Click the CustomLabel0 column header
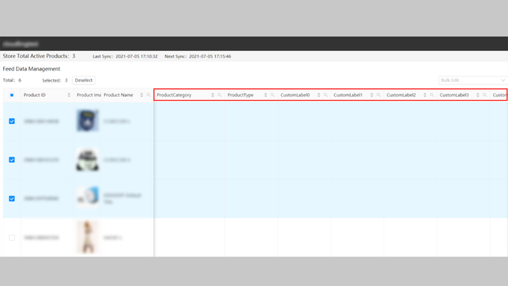The height and width of the screenshot is (286, 508). coord(295,95)
